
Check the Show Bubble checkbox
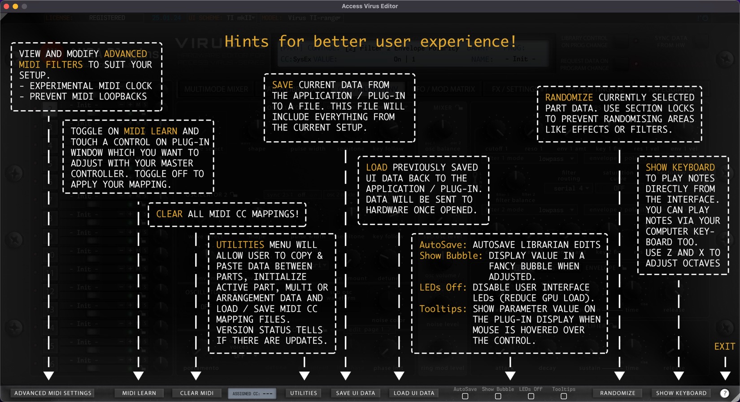[x=498, y=396]
